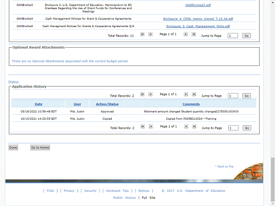Select no Optional Attachments message

(x=70, y=61)
